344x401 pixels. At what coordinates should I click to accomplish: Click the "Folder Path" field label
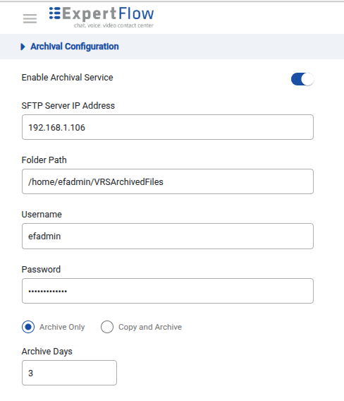44,160
